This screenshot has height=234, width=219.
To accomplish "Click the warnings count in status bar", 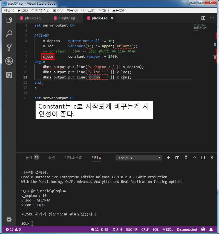I will (18, 230).
